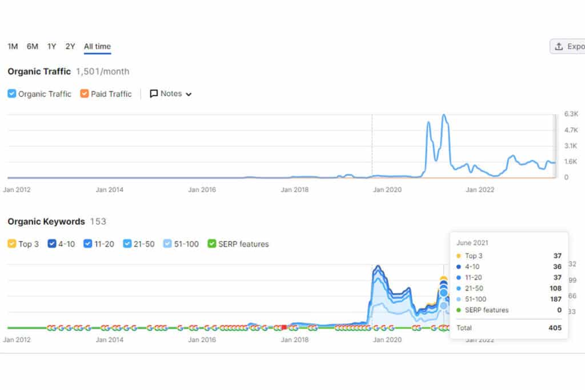Open the Notes dropdown
Viewport: 585px width, 390px height.
tap(170, 94)
